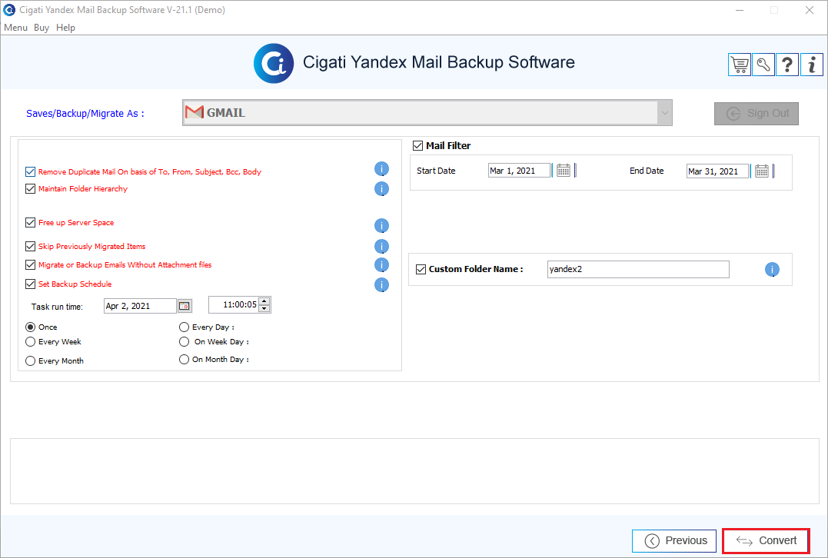Screen dimensions: 828x558
Task: Toggle Migrate Emails Without Attachment files checkbox
Action: 30,264
